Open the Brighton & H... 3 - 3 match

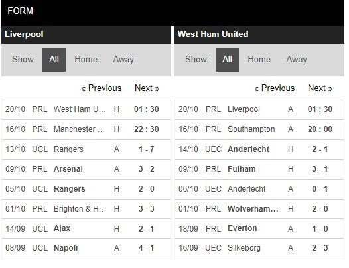[x=86, y=209]
